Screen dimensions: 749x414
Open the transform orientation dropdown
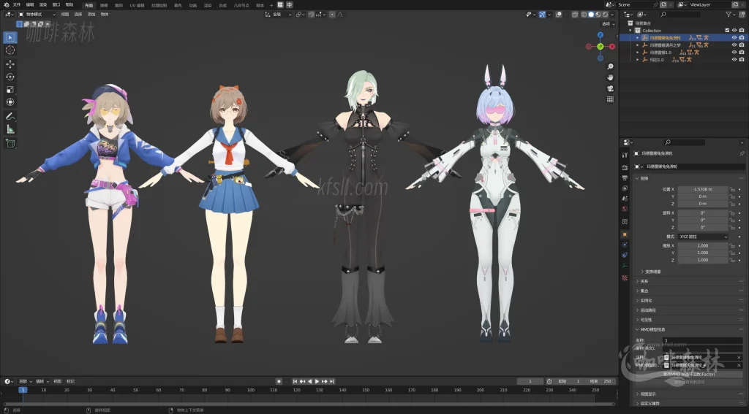point(279,15)
